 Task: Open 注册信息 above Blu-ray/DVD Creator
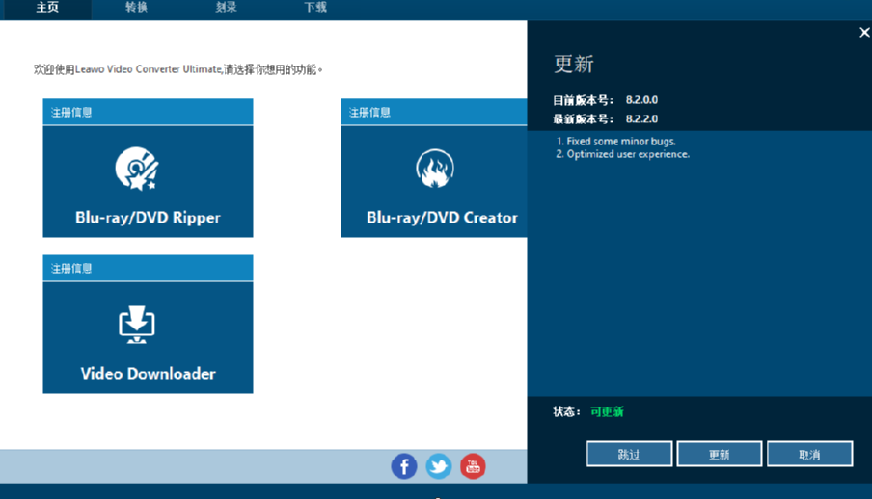click(x=369, y=113)
